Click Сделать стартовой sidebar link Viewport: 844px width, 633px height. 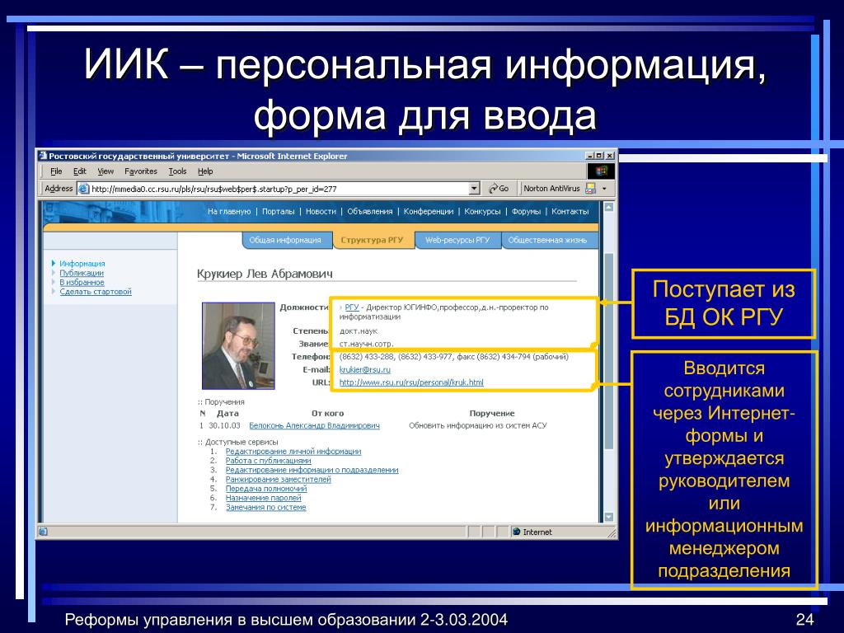(96, 292)
